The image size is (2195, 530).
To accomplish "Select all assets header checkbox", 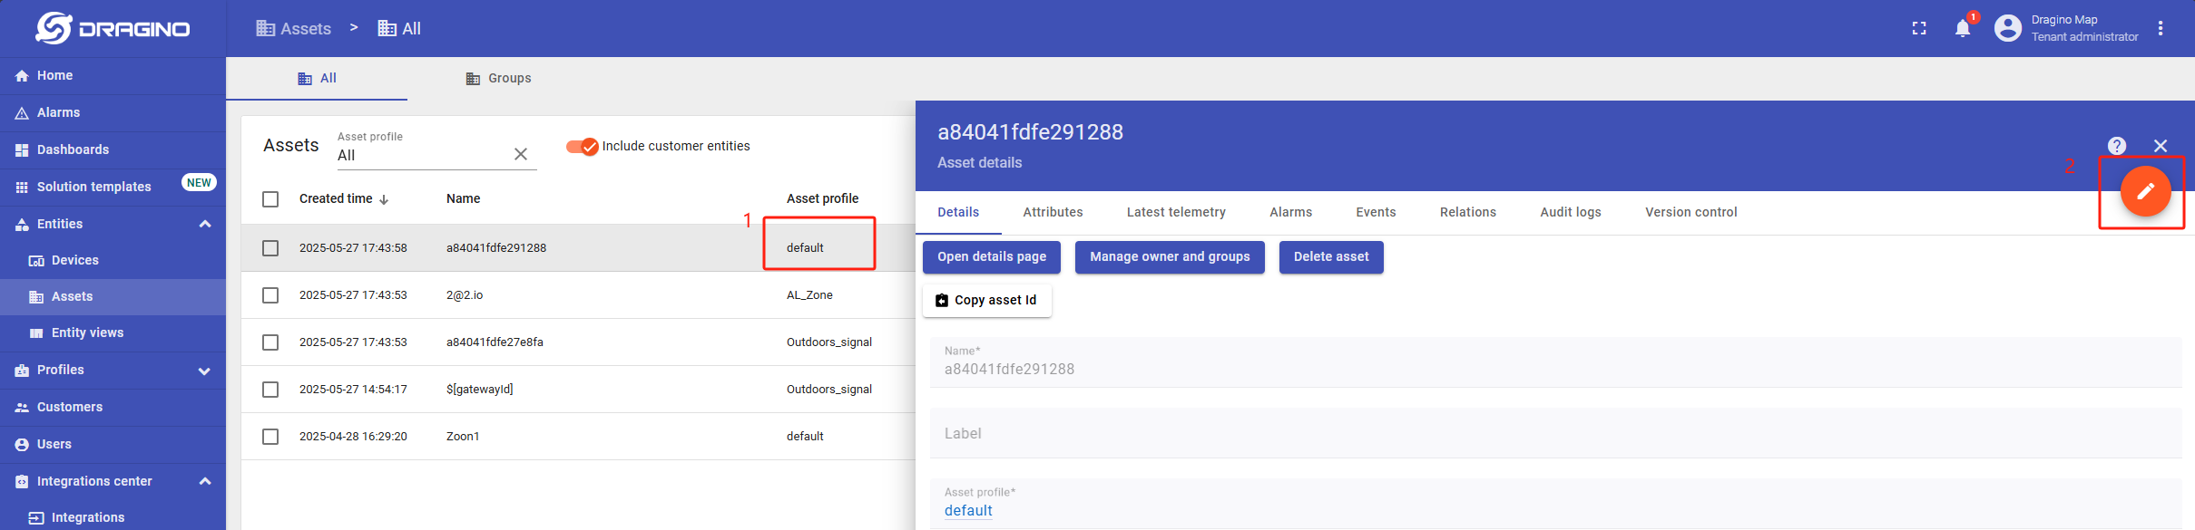I will 270,199.
